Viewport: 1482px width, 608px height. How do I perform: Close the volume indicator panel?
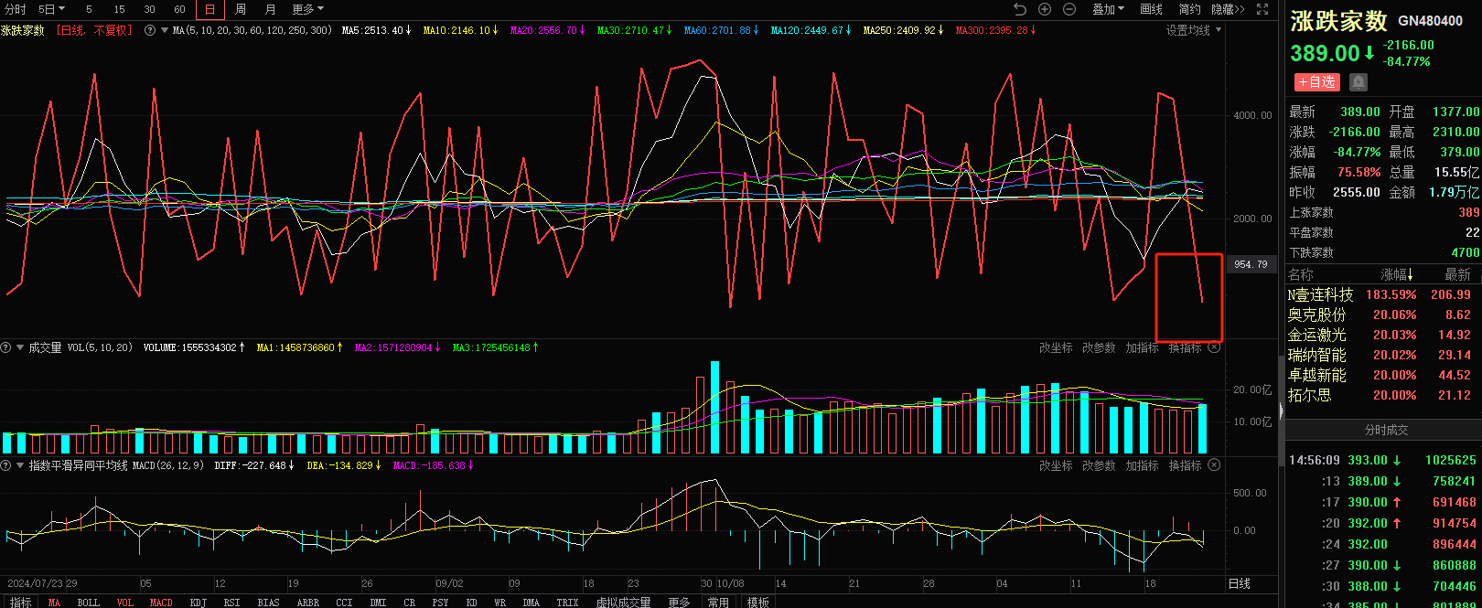tap(1214, 347)
